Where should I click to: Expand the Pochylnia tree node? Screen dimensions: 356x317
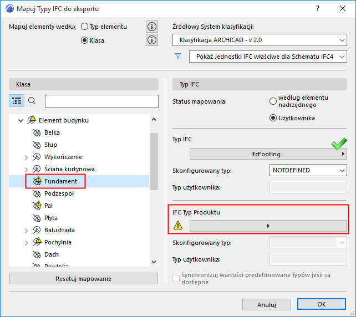[x=26, y=243]
